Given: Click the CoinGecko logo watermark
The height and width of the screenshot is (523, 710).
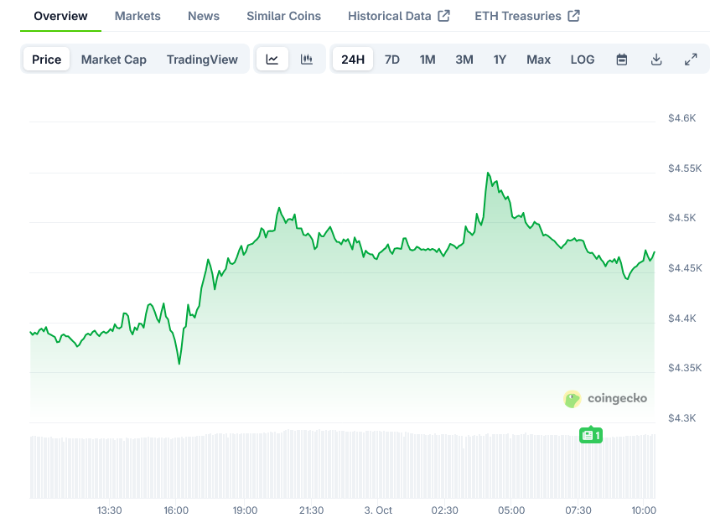Looking at the screenshot, I should (605, 398).
